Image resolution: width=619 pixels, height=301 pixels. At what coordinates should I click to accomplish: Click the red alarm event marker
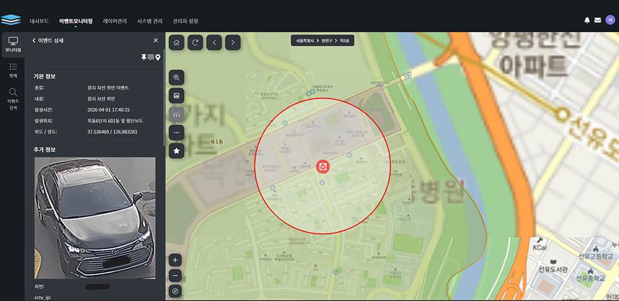coord(322,167)
